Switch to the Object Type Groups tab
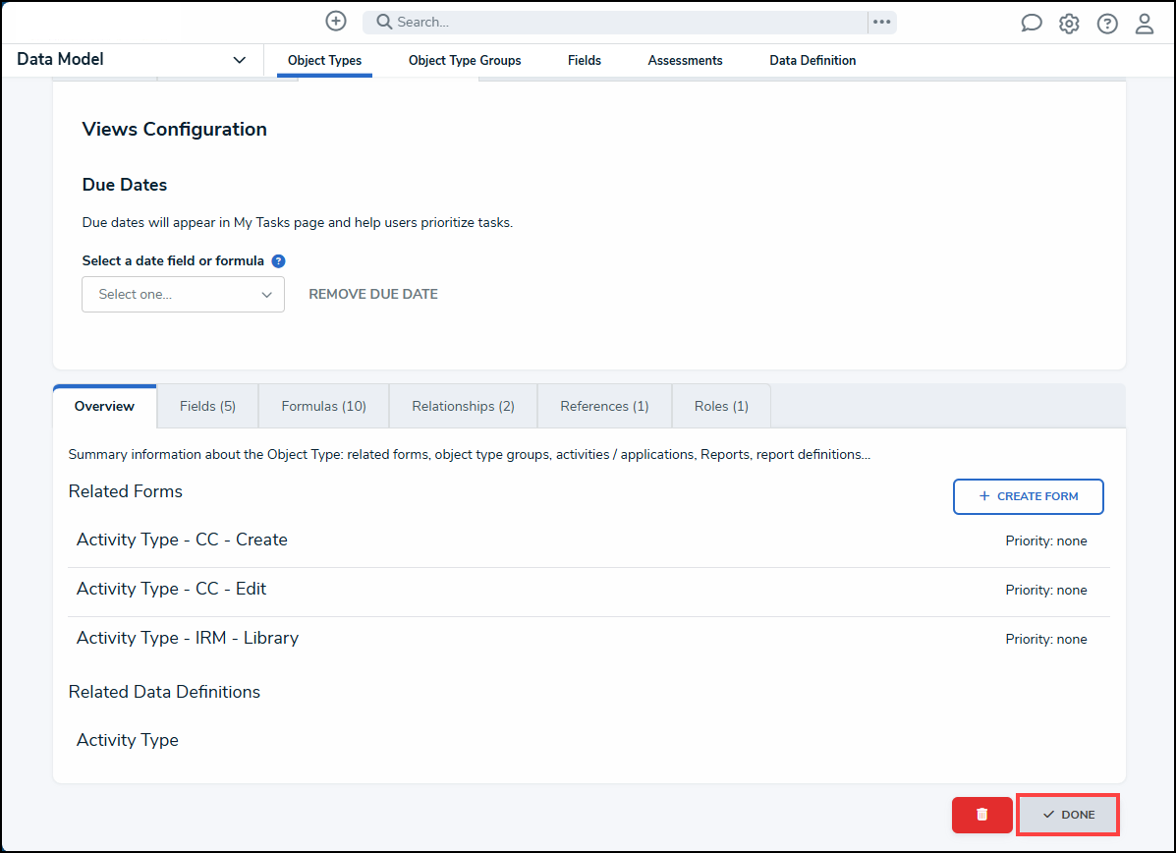 coord(465,61)
